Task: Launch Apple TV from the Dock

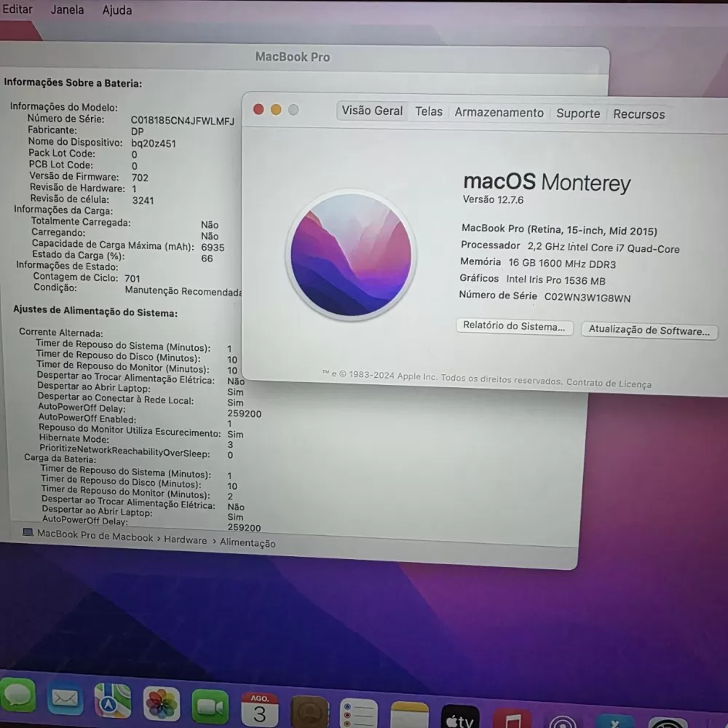Action: [459, 716]
